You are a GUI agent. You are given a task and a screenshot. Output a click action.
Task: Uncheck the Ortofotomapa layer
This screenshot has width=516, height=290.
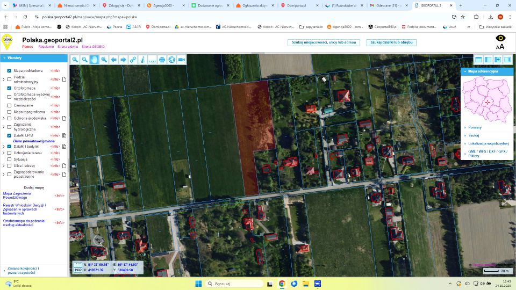pos(9,88)
